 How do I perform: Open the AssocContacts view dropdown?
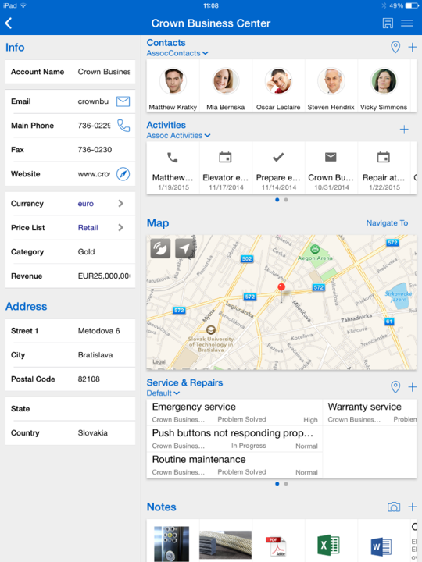coord(177,53)
